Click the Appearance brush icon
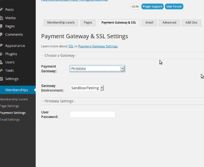Viewport: 204px width, 167px height. (1, 45)
